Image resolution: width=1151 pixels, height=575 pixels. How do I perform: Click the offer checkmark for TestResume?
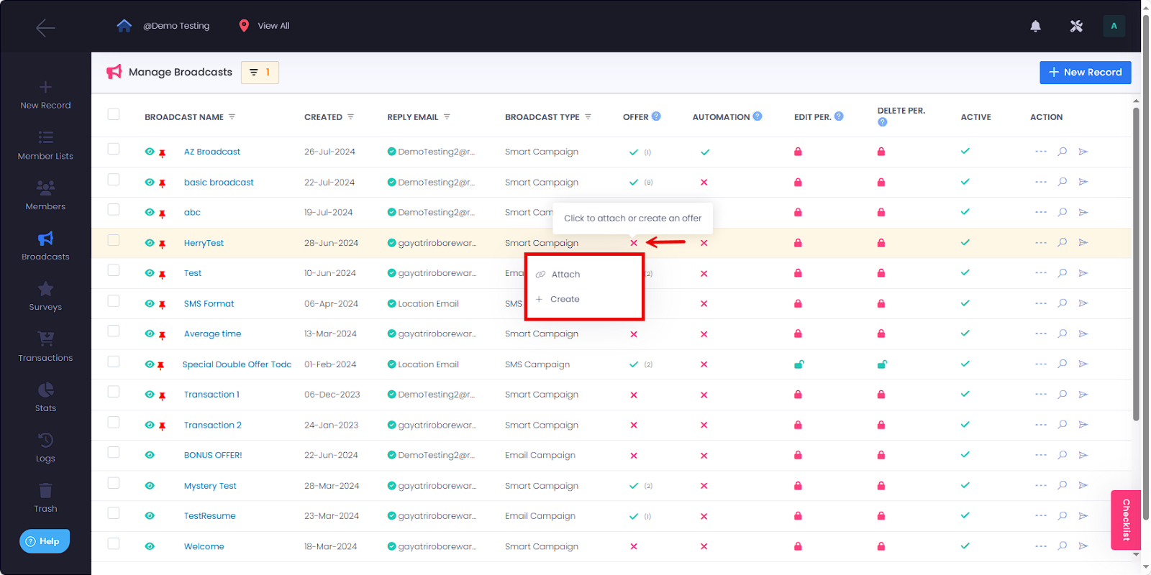point(634,516)
